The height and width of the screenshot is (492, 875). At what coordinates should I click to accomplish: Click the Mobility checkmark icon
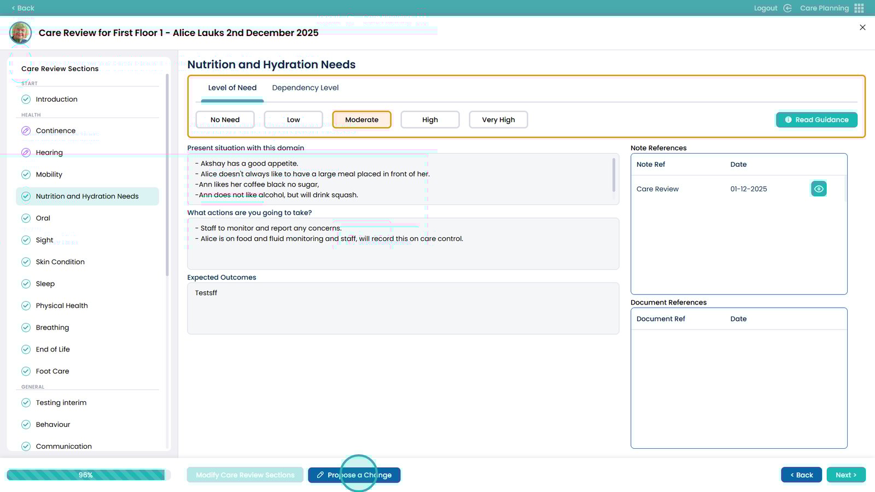[x=26, y=174]
